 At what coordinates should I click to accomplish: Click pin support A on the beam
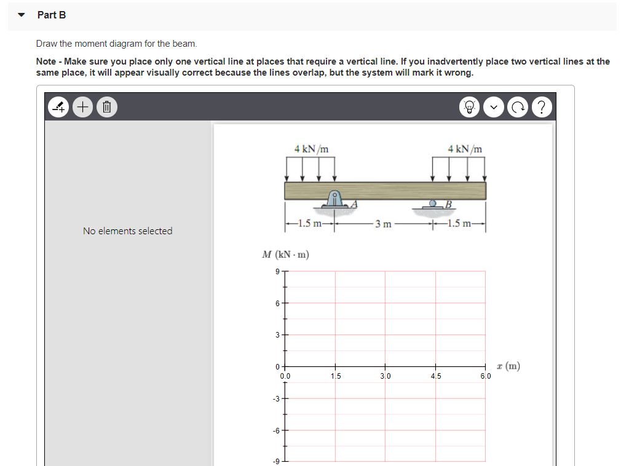(x=334, y=199)
